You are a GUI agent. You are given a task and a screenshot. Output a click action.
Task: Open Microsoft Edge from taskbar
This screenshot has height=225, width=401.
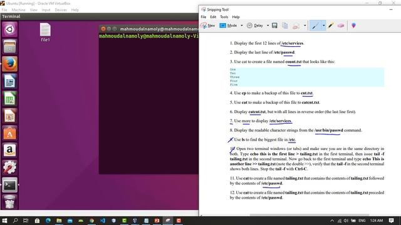click(48, 221)
